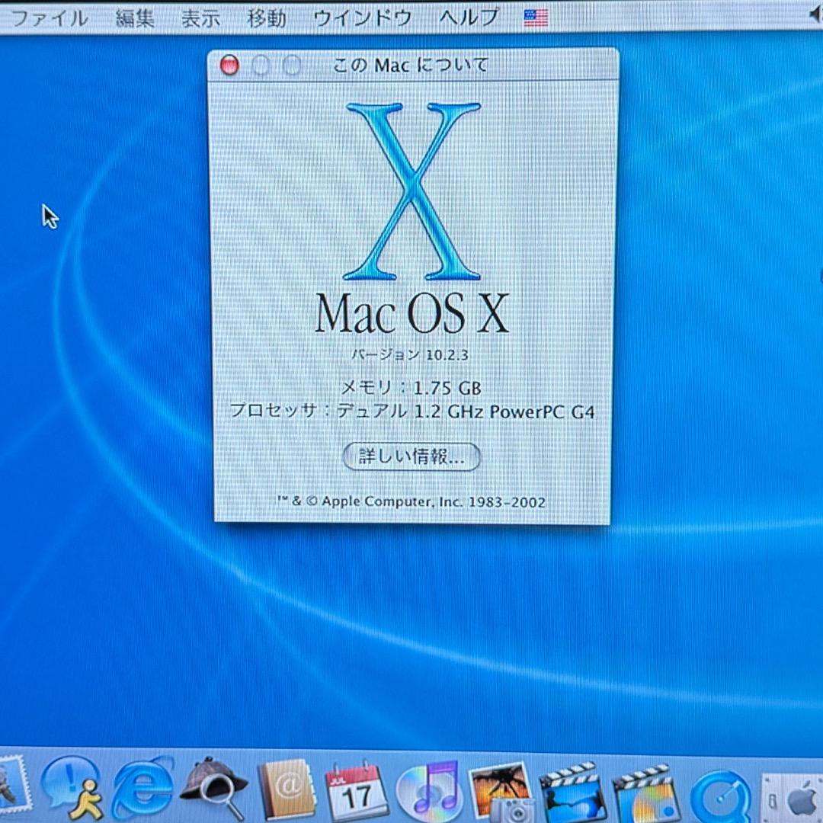The width and height of the screenshot is (823, 823).
Task: Click the U.S. flag input menu
Action: tap(535, 17)
